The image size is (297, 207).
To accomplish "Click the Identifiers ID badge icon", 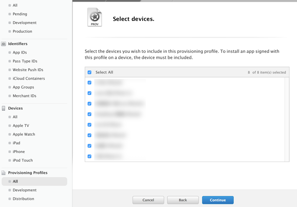I will coord(4,44).
